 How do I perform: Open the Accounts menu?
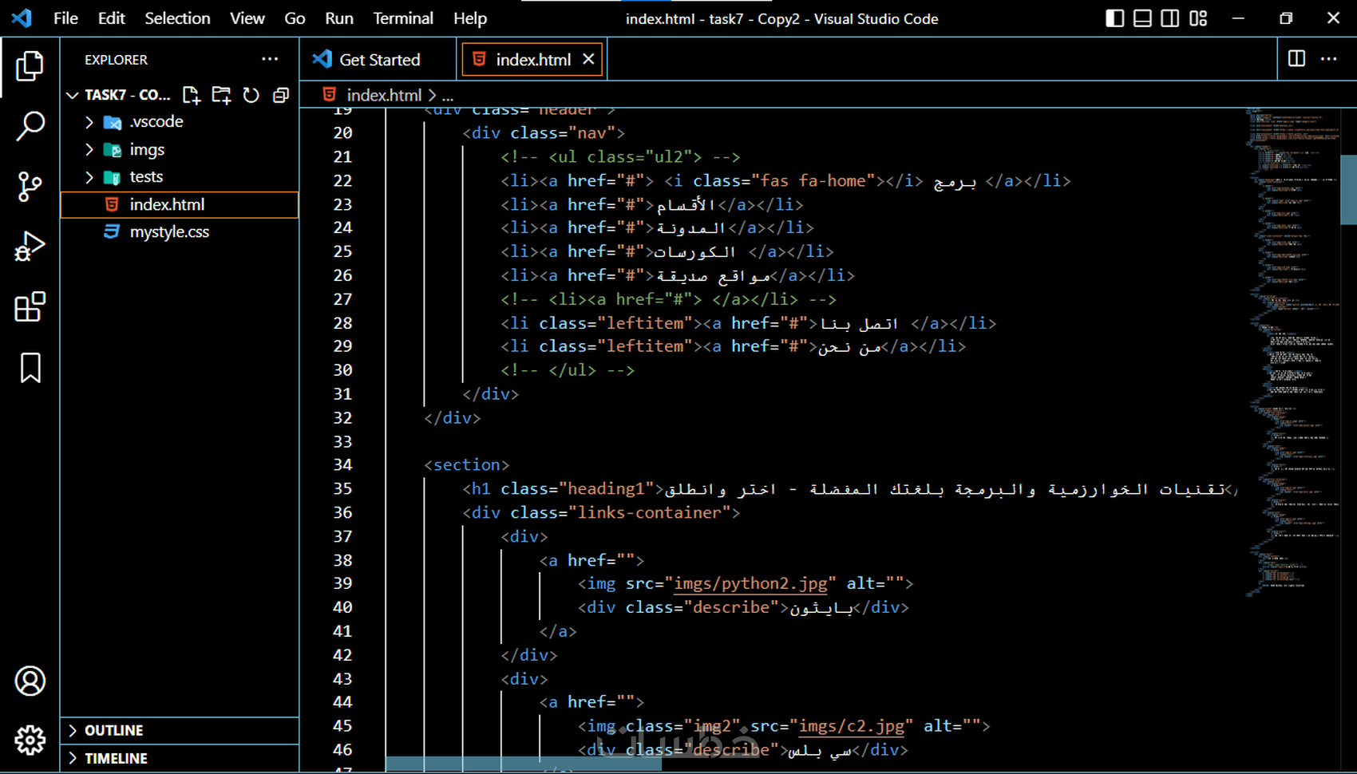(30, 681)
